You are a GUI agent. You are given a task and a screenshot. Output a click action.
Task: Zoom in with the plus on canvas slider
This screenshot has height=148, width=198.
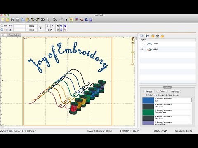(x=132, y=43)
